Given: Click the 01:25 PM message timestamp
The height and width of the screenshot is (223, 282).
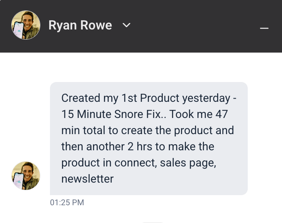Looking at the screenshot, I should coord(67,202).
